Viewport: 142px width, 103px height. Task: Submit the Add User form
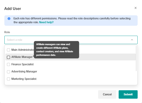(x=128, y=94)
